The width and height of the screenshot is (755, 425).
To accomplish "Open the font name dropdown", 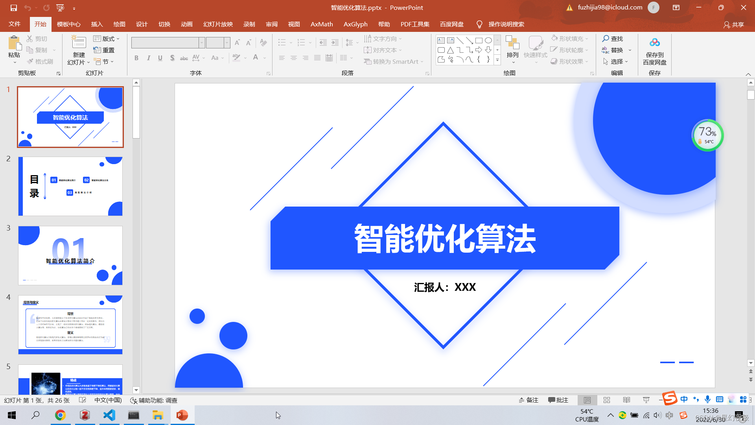I will click(x=202, y=42).
